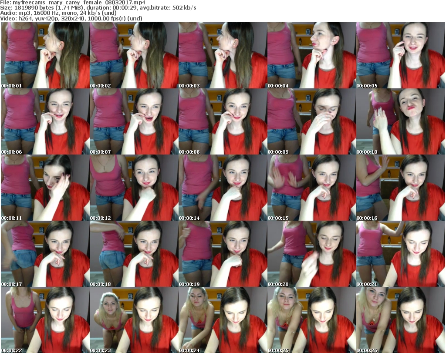Select the 'Video: h264, yuv420p' line
The height and width of the screenshot is (353, 446).
pyautogui.click(x=71, y=19)
